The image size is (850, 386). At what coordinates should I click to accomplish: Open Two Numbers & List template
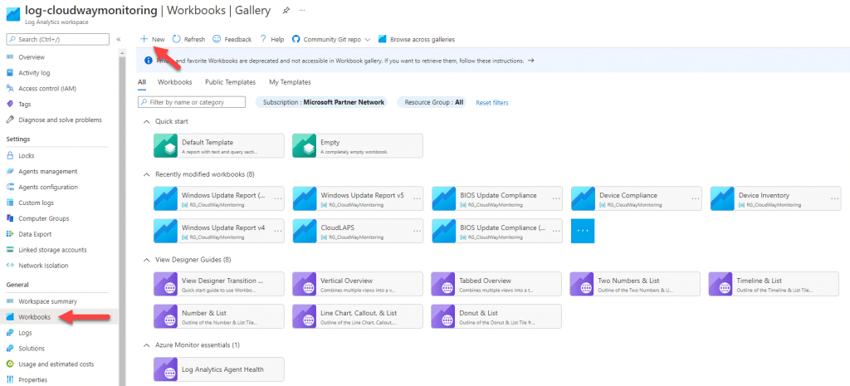pos(635,284)
